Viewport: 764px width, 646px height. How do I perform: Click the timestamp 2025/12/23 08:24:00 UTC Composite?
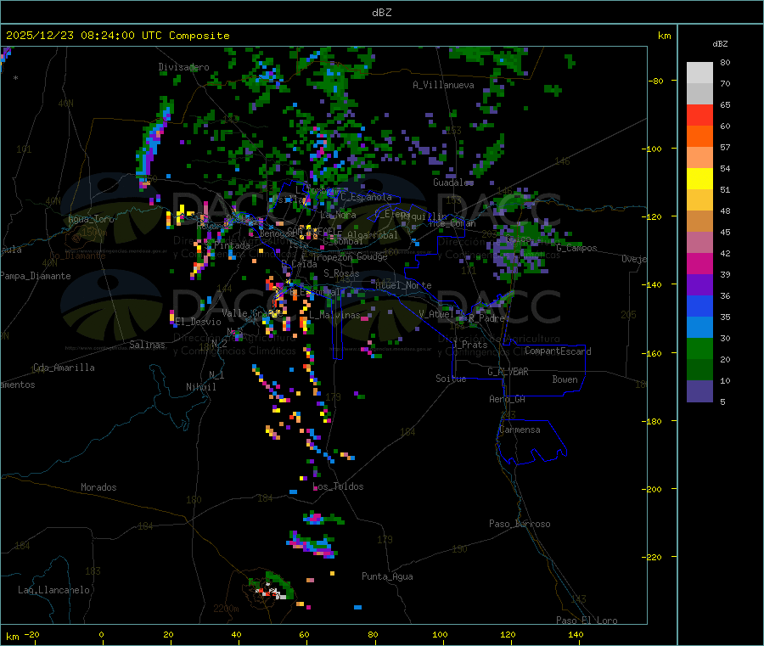tap(117, 36)
